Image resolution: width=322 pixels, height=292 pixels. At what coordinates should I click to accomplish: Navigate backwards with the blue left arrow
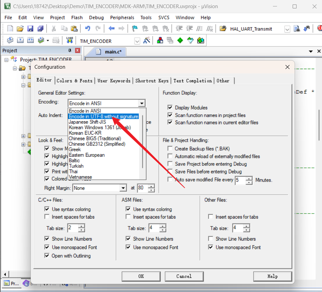[112, 28]
